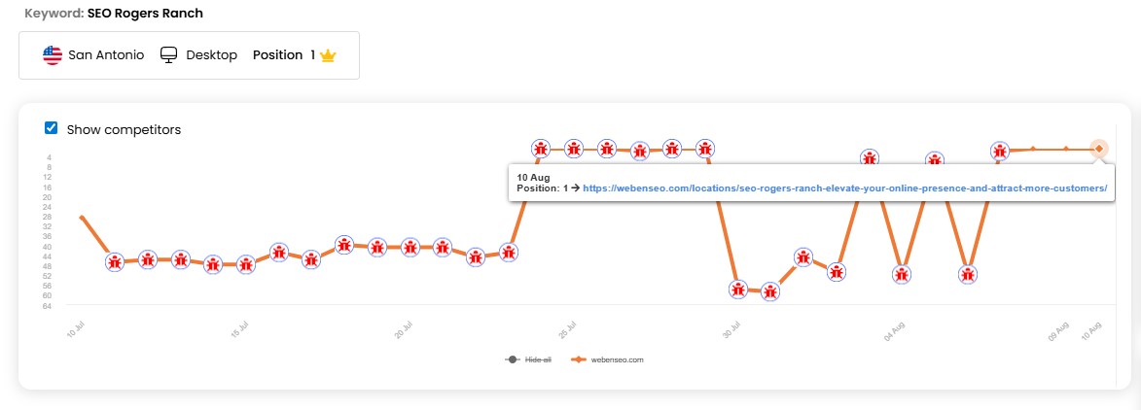Select the 09 Aug data point on the line

[1065, 149]
